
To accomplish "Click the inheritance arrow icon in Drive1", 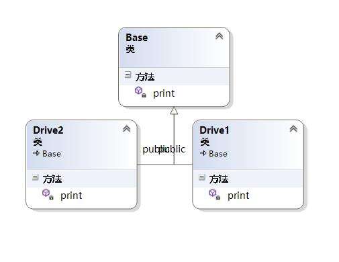I will 203,153.
